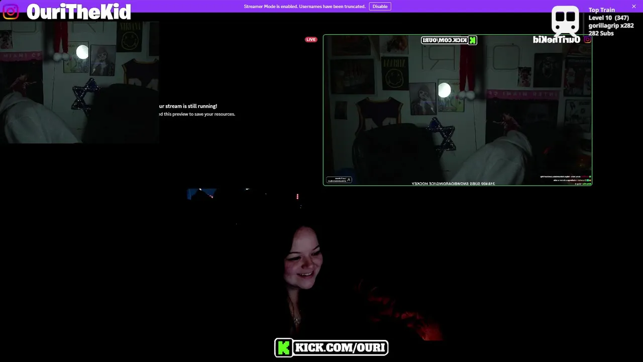Click the KICK.COM/OURI banner text
Image resolution: width=643 pixels, height=362 pixels.
[340, 347]
